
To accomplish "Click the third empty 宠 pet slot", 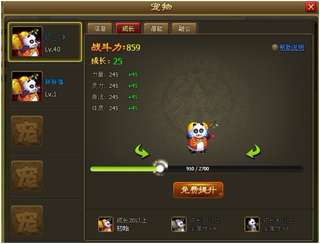I will point(27,221).
